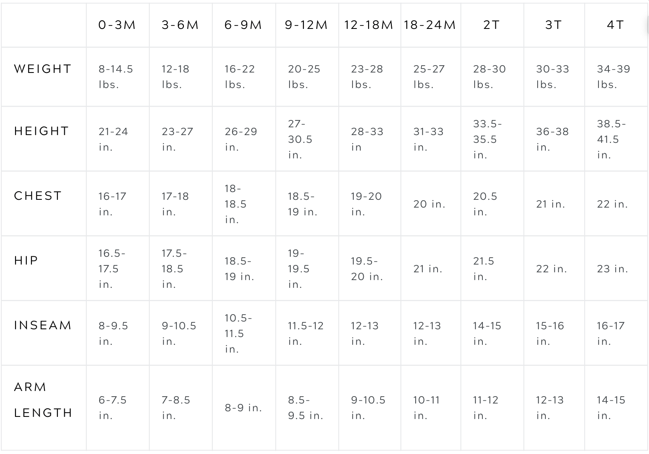Click the CHEST row label

[x=38, y=196]
